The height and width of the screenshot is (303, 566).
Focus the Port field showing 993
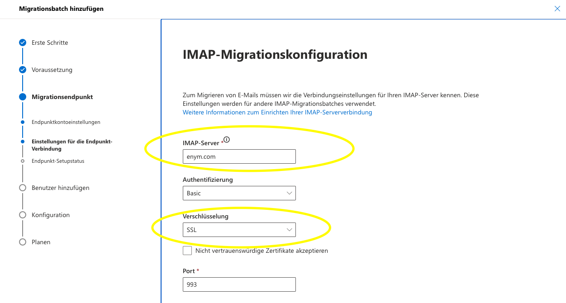[239, 284]
